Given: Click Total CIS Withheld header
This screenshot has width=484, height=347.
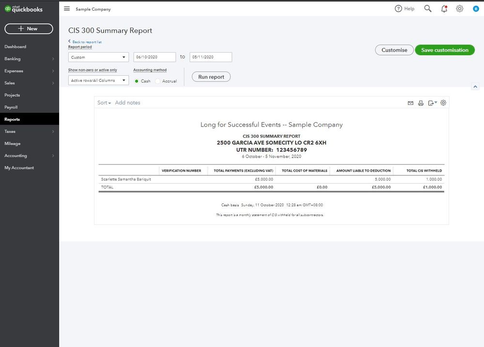Looking at the screenshot, I should pyautogui.click(x=424, y=171).
